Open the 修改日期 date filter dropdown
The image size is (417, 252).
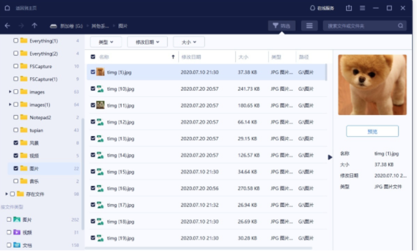[147, 42]
